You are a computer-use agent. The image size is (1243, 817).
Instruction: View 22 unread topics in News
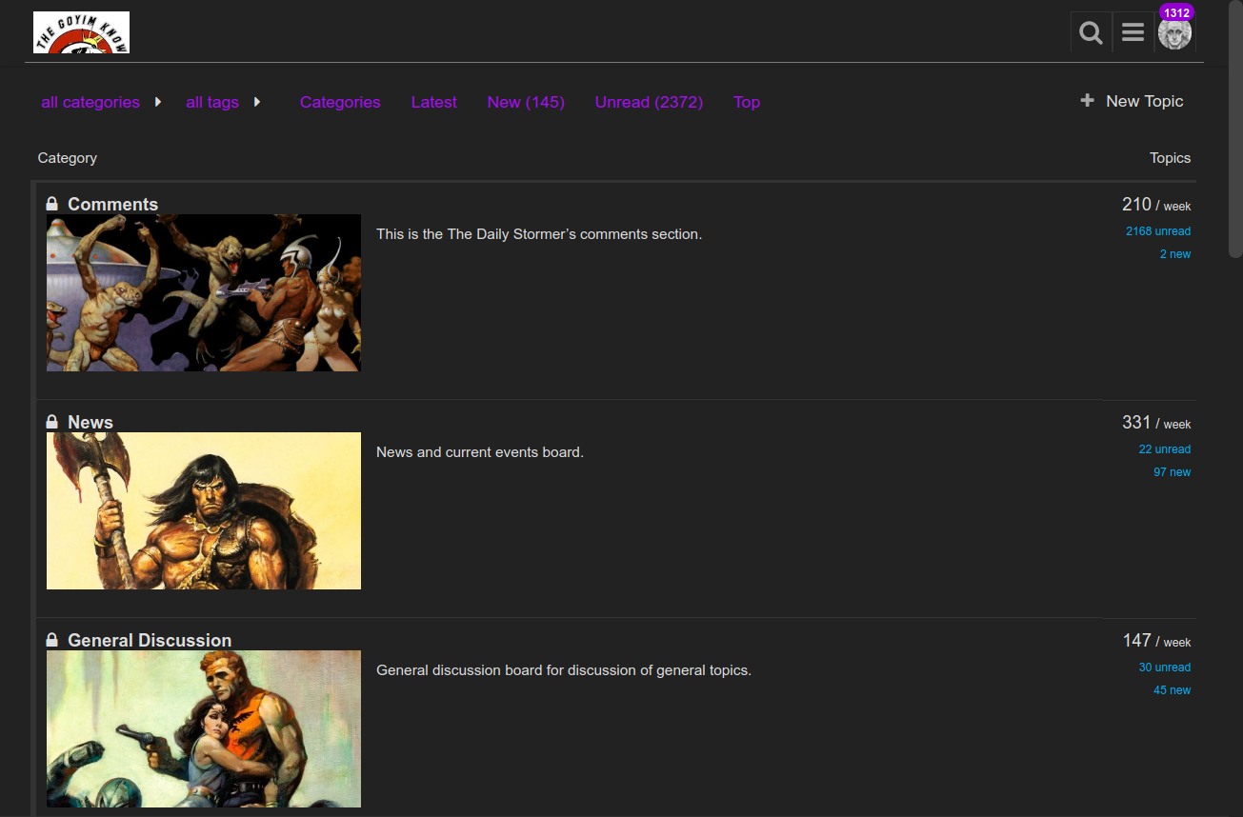[1165, 449]
